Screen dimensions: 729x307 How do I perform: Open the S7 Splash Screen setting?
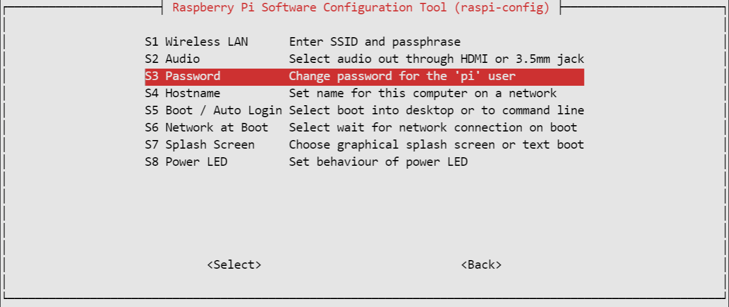(364, 145)
